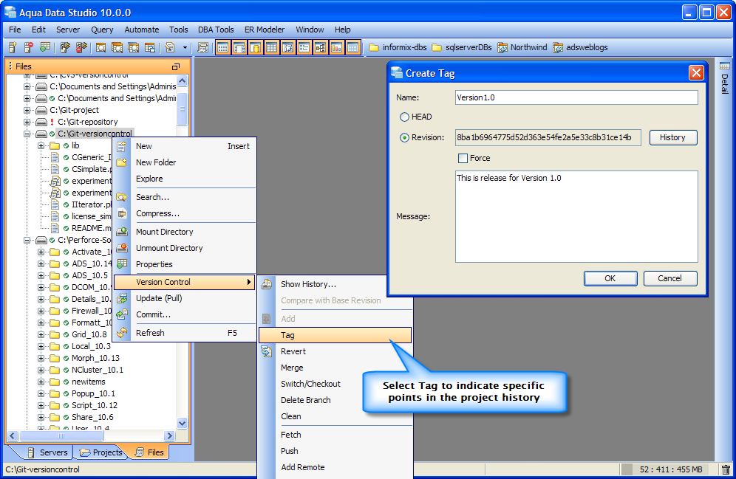Screen dimensions: 736x479
Task: Click Cancel in Create Tag dialog
Action: click(669, 278)
